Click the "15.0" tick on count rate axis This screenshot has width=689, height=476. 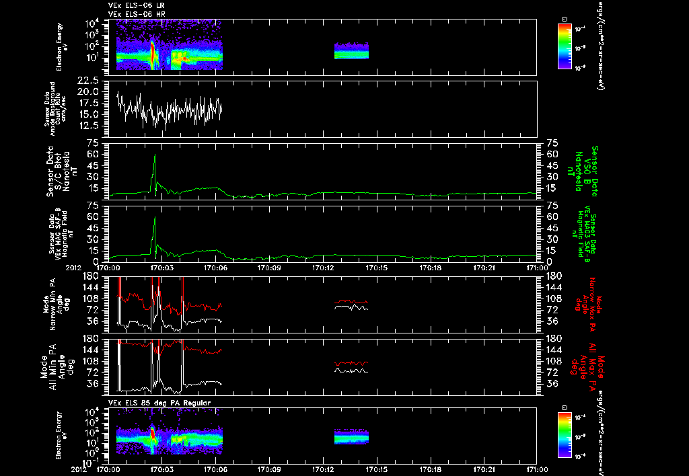click(89, 114)
